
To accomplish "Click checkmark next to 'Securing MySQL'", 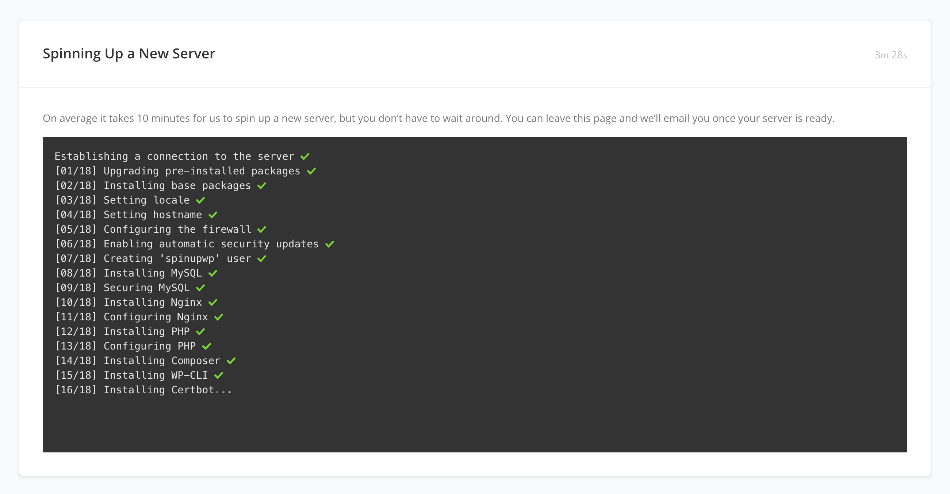I will (200, 287).
